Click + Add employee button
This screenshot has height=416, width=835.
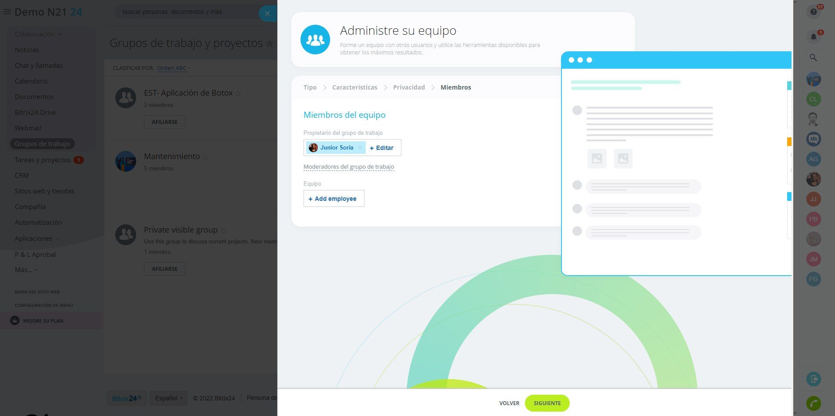[x=334, y=199]
